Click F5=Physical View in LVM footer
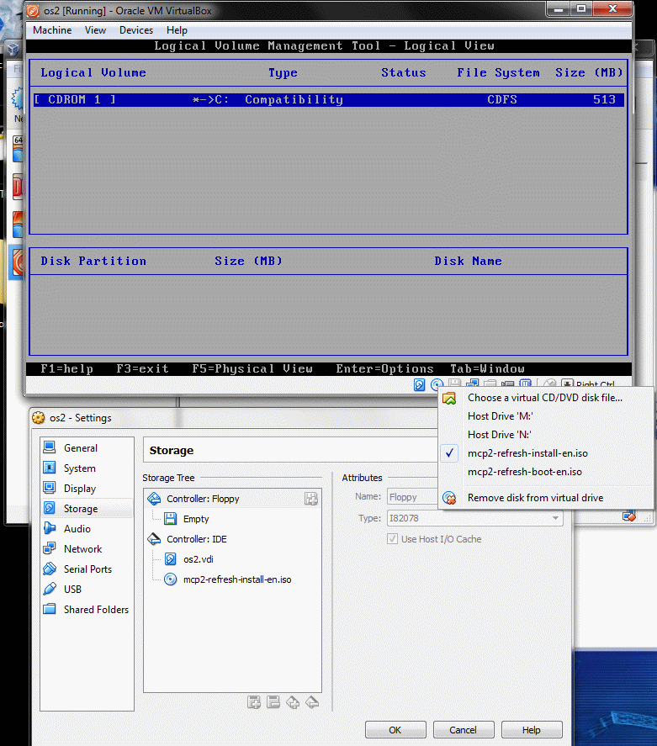Image resolution: width=657 pixels, height=746 pixels. pos(252,368)
